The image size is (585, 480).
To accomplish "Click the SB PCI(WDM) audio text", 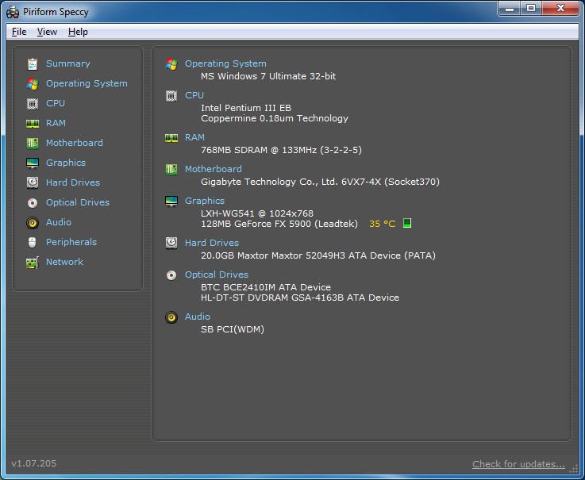I will pyautogui.click(x=233, y=329).
